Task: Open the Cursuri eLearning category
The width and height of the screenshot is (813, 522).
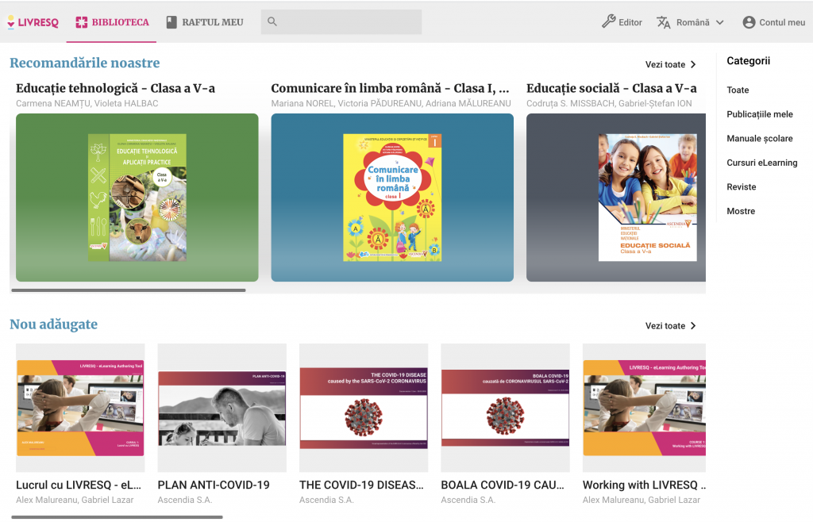Action: click(762, 163)
